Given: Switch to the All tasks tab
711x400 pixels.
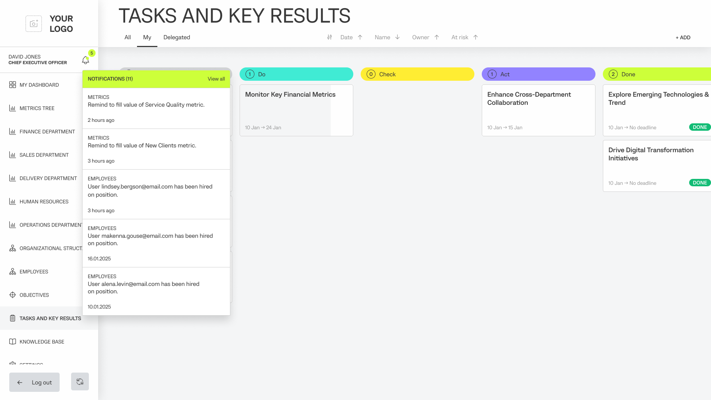Looking at the screenshot, I should click(x=127, y=37).
